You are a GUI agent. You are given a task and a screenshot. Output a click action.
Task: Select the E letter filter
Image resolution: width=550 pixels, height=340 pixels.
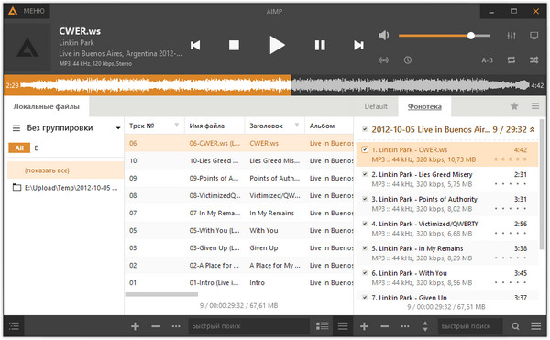point(36,148)
